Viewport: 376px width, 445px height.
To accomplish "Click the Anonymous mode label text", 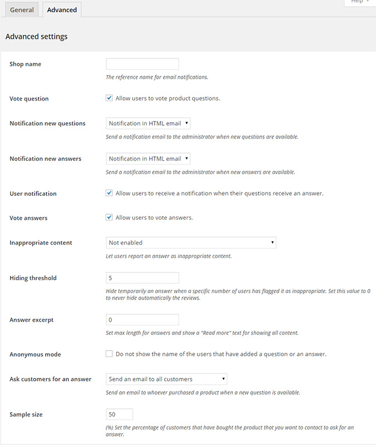I will (x=35, y=354).
